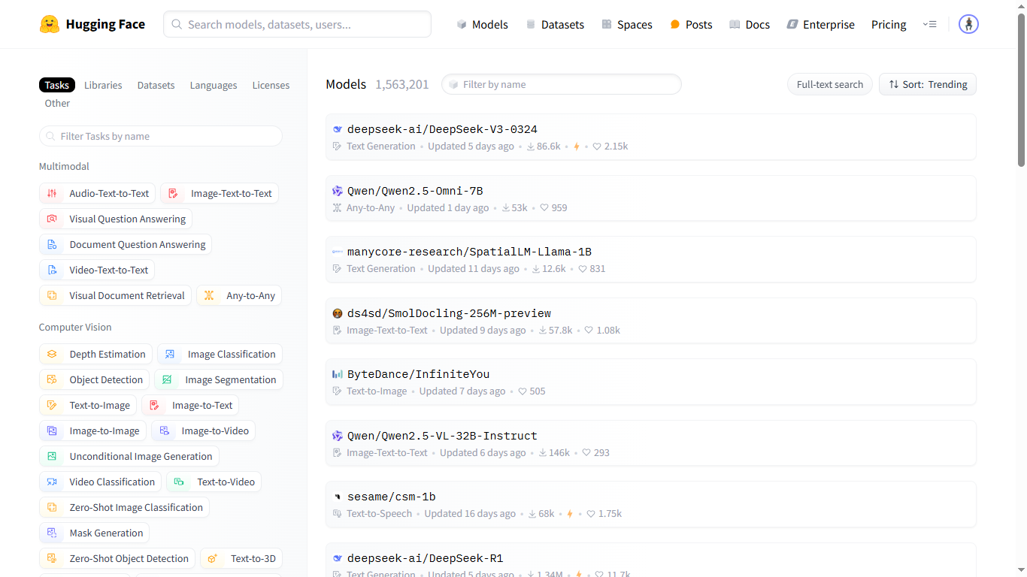Switch to the Licenses filter tab
This screenshot has height=577, width=1027.
pos(271,85)
